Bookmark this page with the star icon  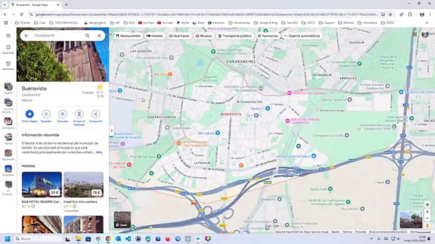pyautogui.click(x=390, y=15)
